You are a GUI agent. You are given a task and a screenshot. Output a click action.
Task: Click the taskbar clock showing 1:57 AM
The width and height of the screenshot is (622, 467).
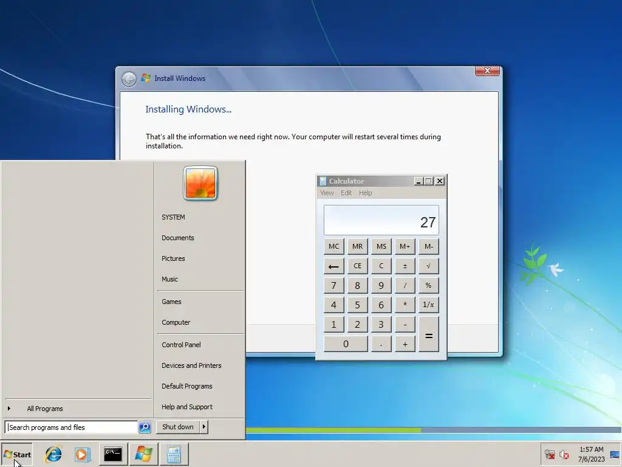pos(591,454)
